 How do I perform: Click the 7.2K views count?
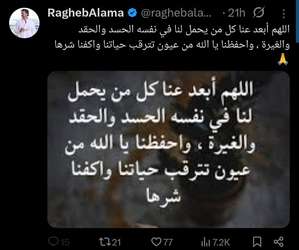221,242
